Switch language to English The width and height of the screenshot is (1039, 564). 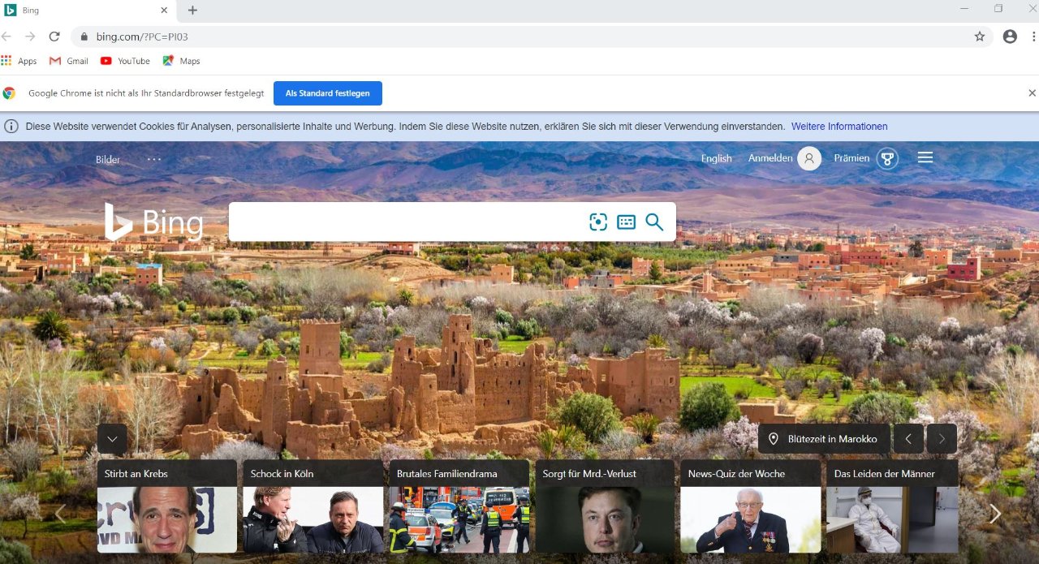tap(717, 159)
